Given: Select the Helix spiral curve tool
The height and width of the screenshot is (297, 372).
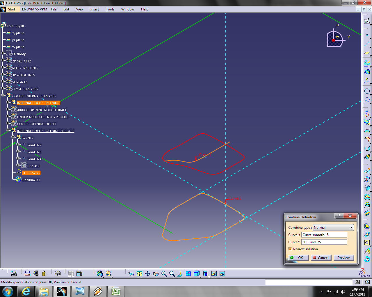Looking at the screenshot, I should click(x=367, y=114).
